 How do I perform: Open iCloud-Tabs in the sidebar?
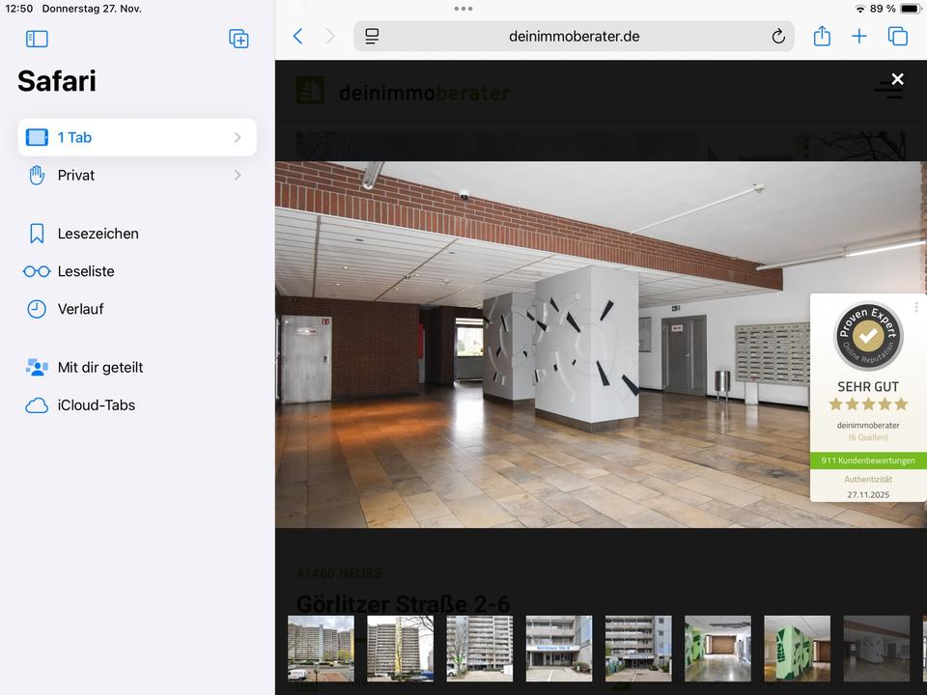(95, 404)
